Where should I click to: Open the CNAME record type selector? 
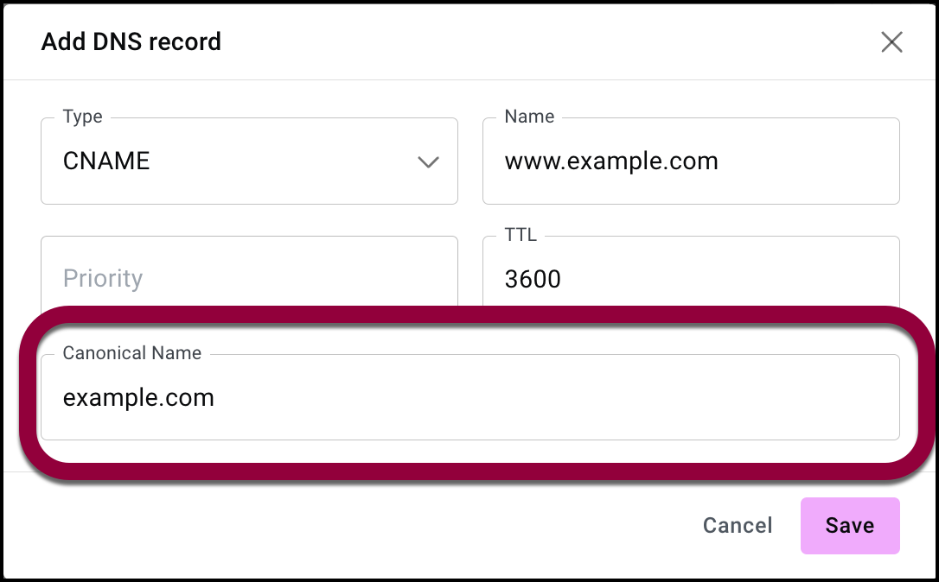click(x=249, y=161)
